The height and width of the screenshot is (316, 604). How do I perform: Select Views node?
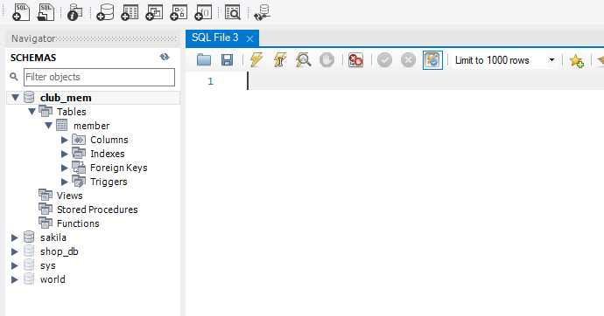click(x=69, y=196)
